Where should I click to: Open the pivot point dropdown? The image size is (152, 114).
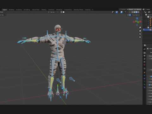click(58, 12)
